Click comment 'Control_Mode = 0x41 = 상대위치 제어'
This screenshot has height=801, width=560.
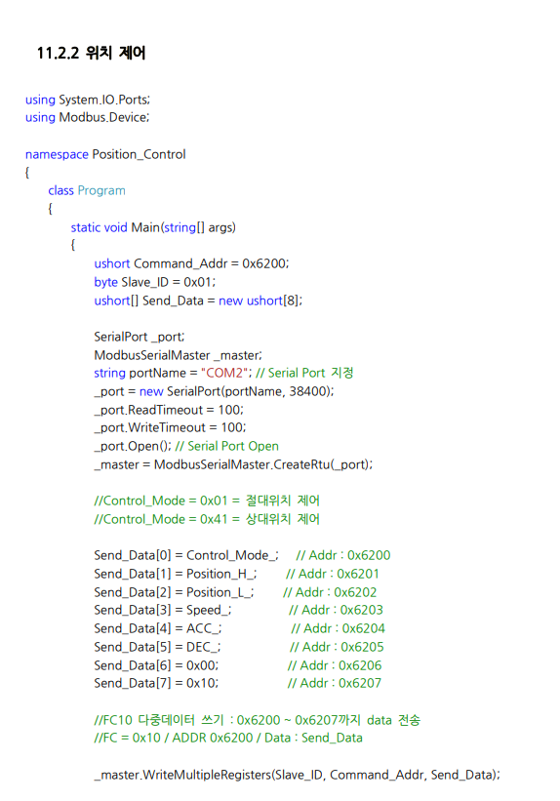tap(207, 519)
